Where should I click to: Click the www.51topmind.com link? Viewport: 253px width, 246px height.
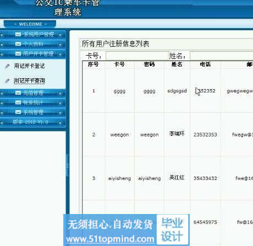pyautogui.click(x=110, y=239)
